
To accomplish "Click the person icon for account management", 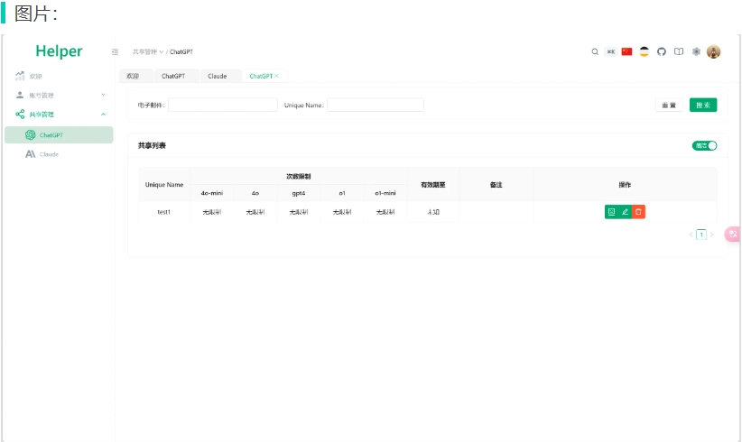I will click(x=20, y=95).
